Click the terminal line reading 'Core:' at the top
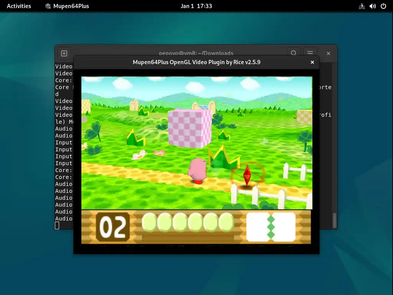The image size is (393, 295). point(64,80)
